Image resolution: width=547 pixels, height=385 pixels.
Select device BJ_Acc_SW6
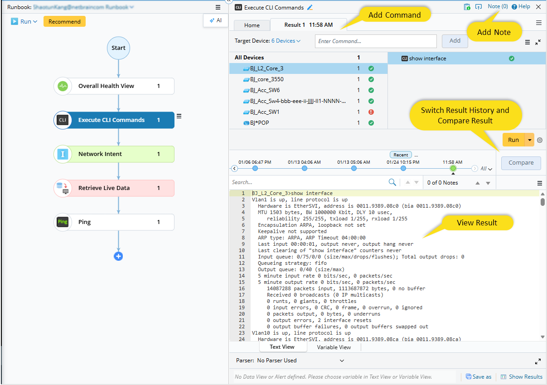(x=308, y=90)
